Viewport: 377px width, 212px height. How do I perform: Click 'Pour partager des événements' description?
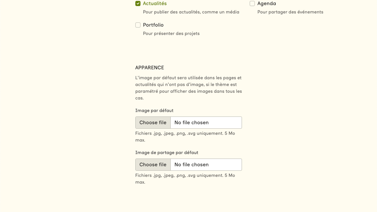(290, 12)
